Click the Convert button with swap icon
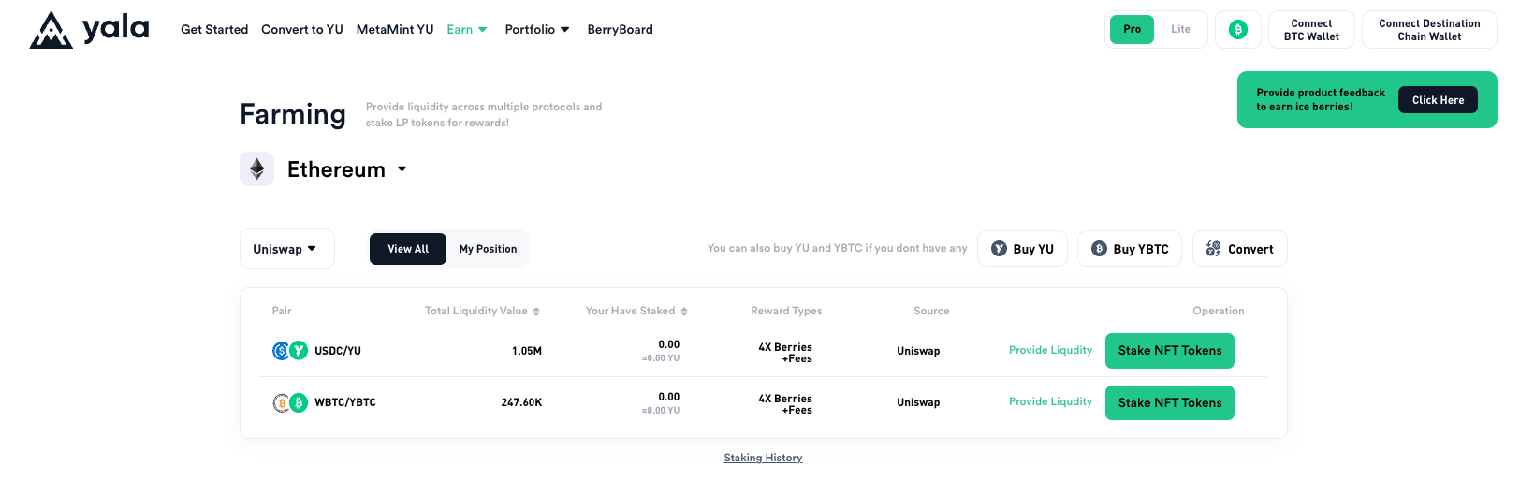Image resolution: width=1520 pixels, height=495 pixels. (x=1239, y=249)
